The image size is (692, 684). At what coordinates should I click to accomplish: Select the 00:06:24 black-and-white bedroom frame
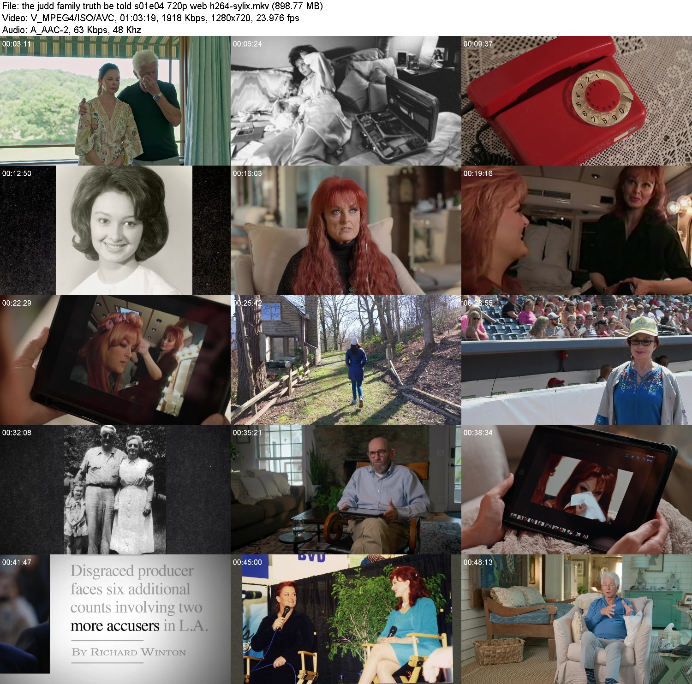(346, 101)
